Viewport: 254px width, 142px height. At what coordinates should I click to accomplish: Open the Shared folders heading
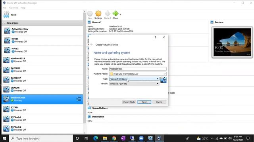coord(100,108)
